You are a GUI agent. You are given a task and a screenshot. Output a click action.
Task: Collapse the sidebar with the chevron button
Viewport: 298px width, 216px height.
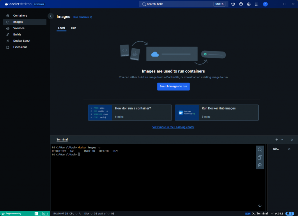51,16
